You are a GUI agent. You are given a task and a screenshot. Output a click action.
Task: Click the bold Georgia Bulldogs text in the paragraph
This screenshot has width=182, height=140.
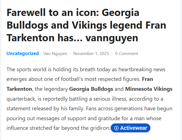91,89
